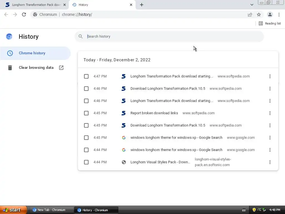The image size is (285, 214).
Task: Open actions menu for Report broken download links
Action: click(270, 113)
